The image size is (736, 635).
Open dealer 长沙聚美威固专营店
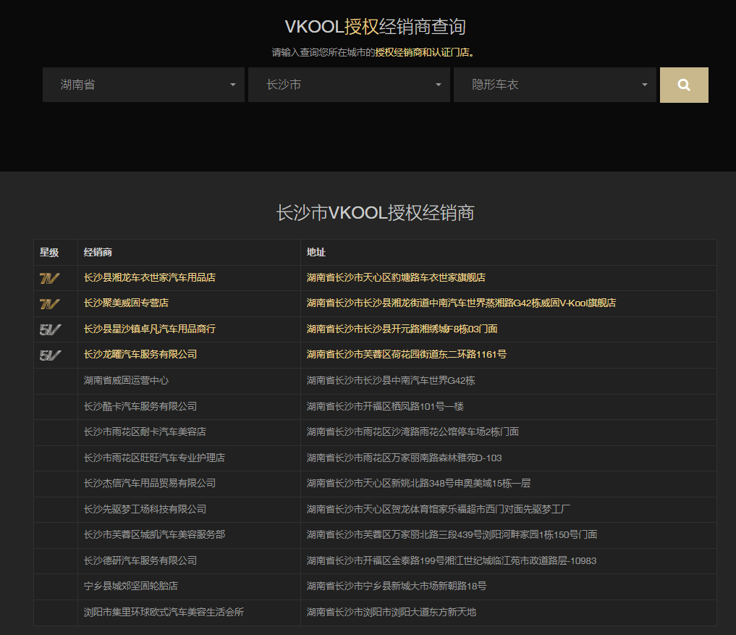click(126, 303)
